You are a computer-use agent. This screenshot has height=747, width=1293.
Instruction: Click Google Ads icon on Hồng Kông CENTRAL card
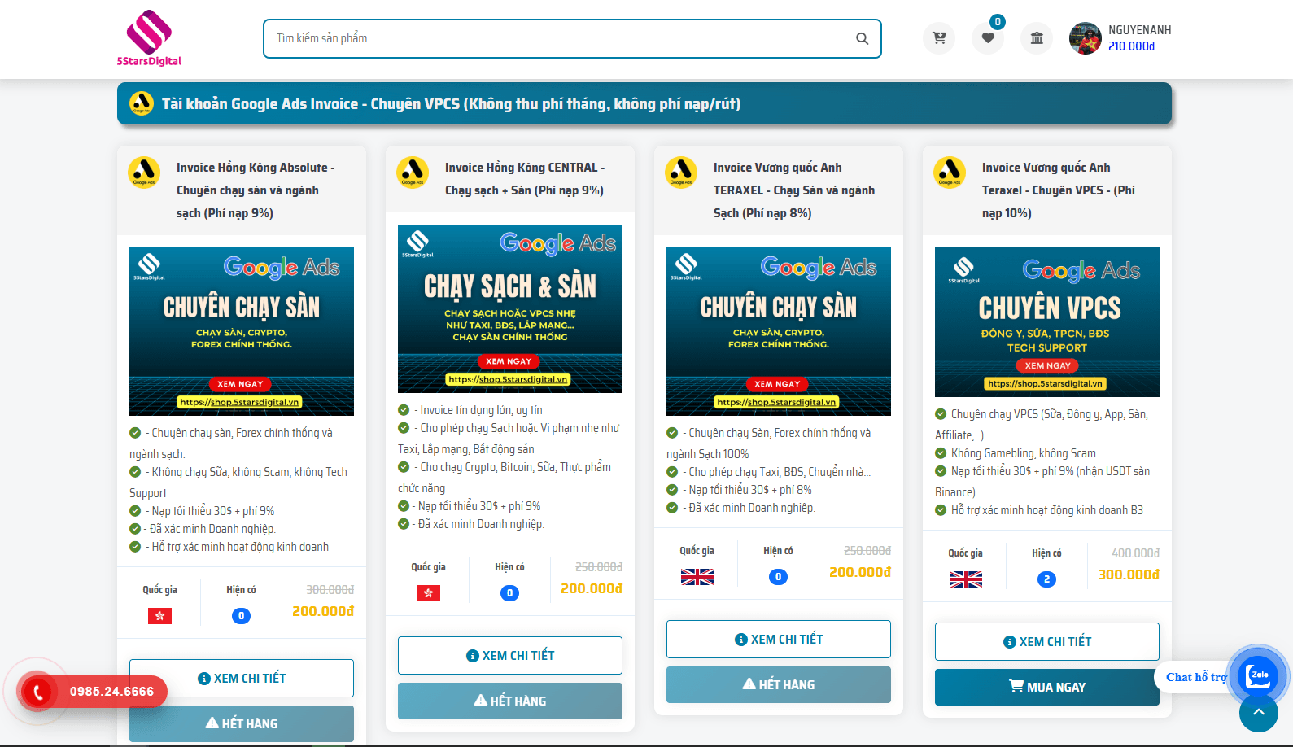tap(413, 172)
